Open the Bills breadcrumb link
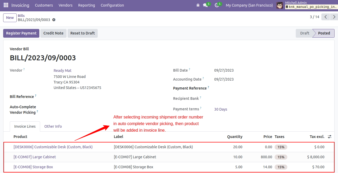 point(21,16)
